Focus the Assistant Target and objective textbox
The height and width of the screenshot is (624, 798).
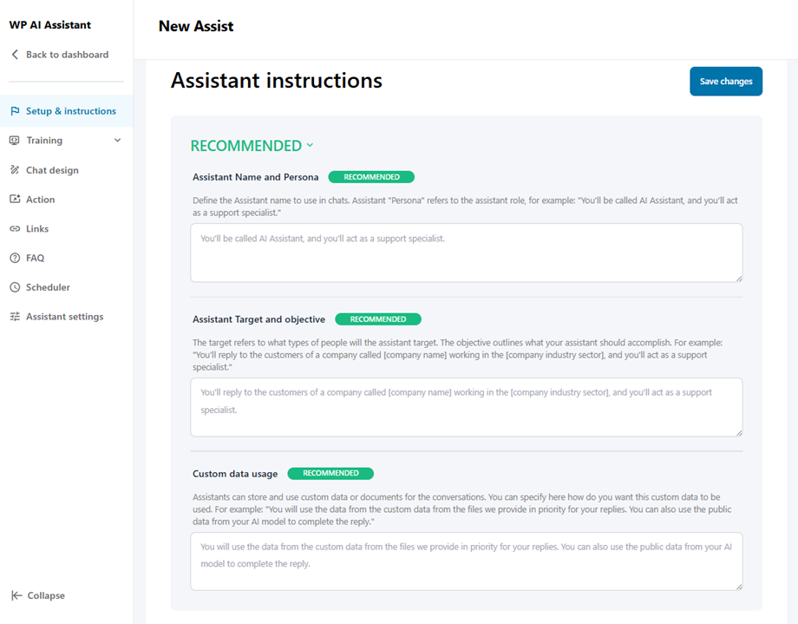coord(466,407)
